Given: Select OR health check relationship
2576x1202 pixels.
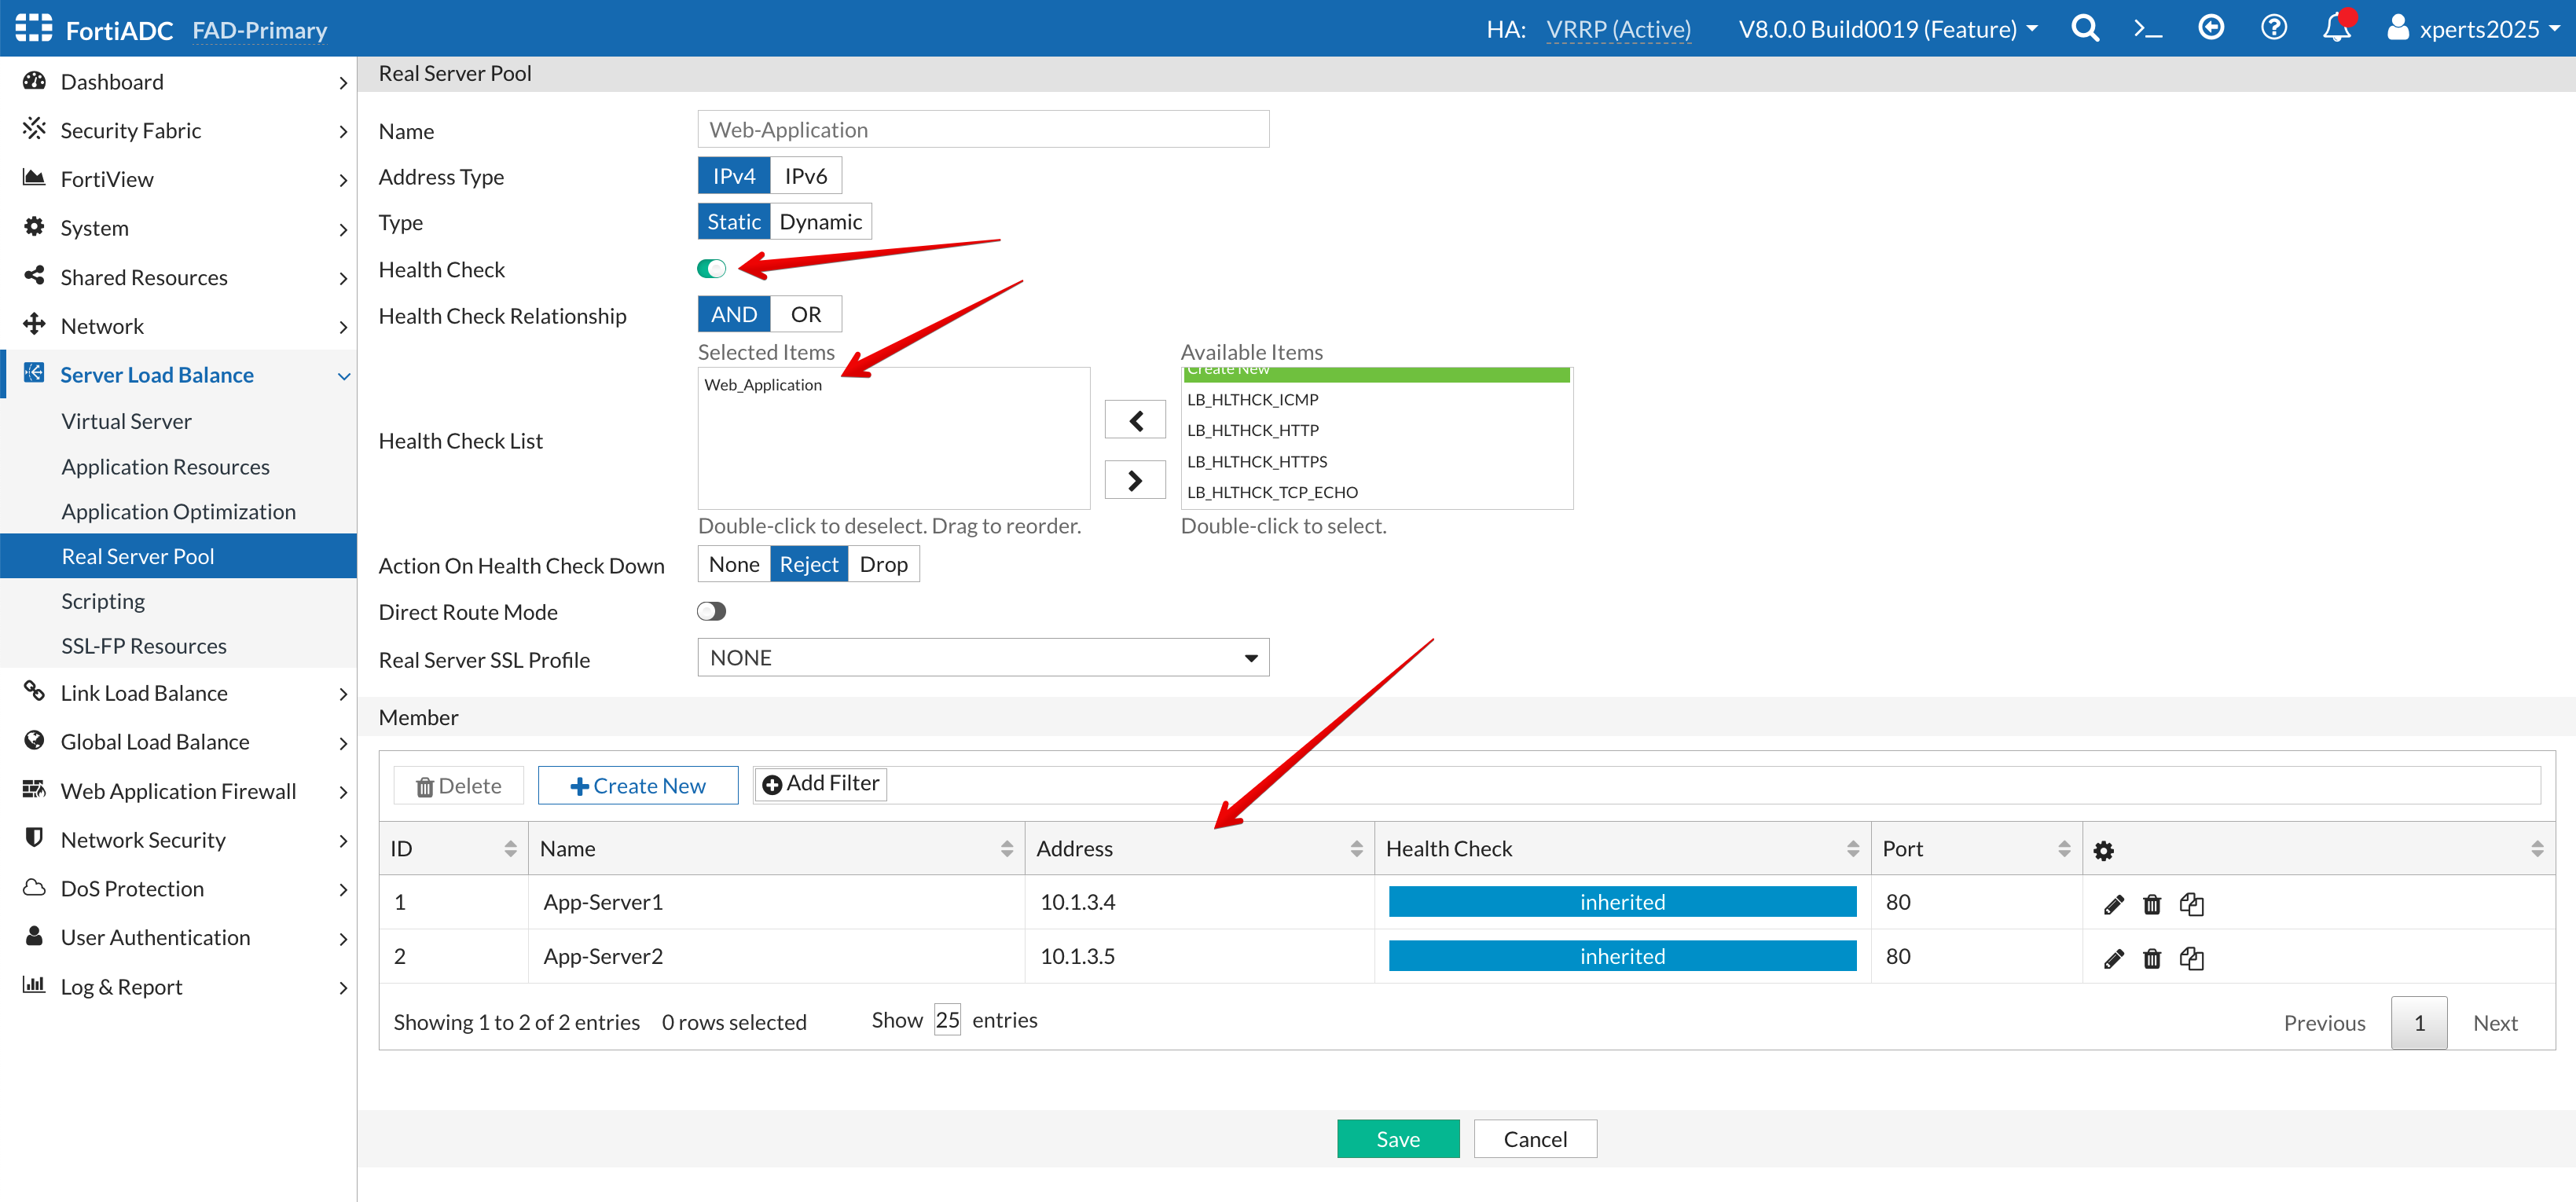Looking at the screenshot, I should tap(805, 314).
